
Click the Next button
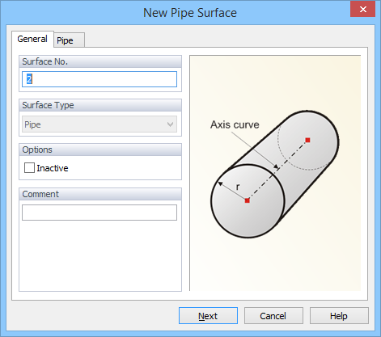click(208, 316)
